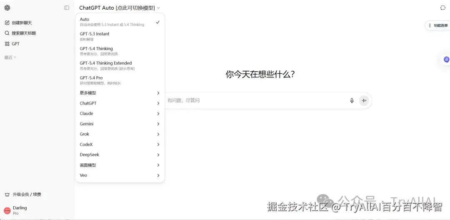Image resolution: width=450 pixels, height=220 pixels.
Task: Click the 创建新聊天 pencil icon
Action: pos(7,22)
